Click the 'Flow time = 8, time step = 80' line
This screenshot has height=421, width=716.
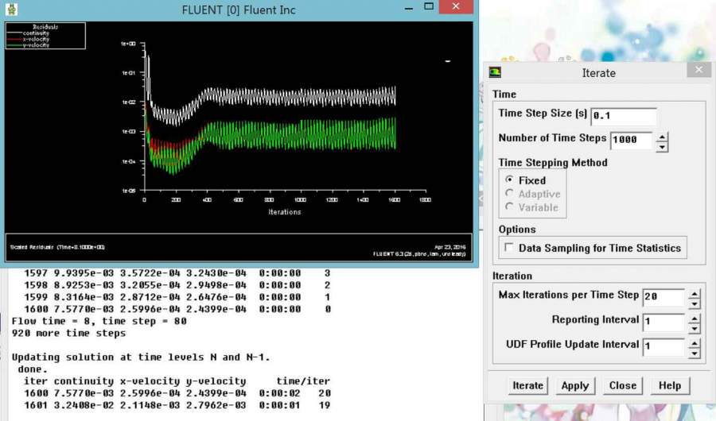tap(99, 321)
